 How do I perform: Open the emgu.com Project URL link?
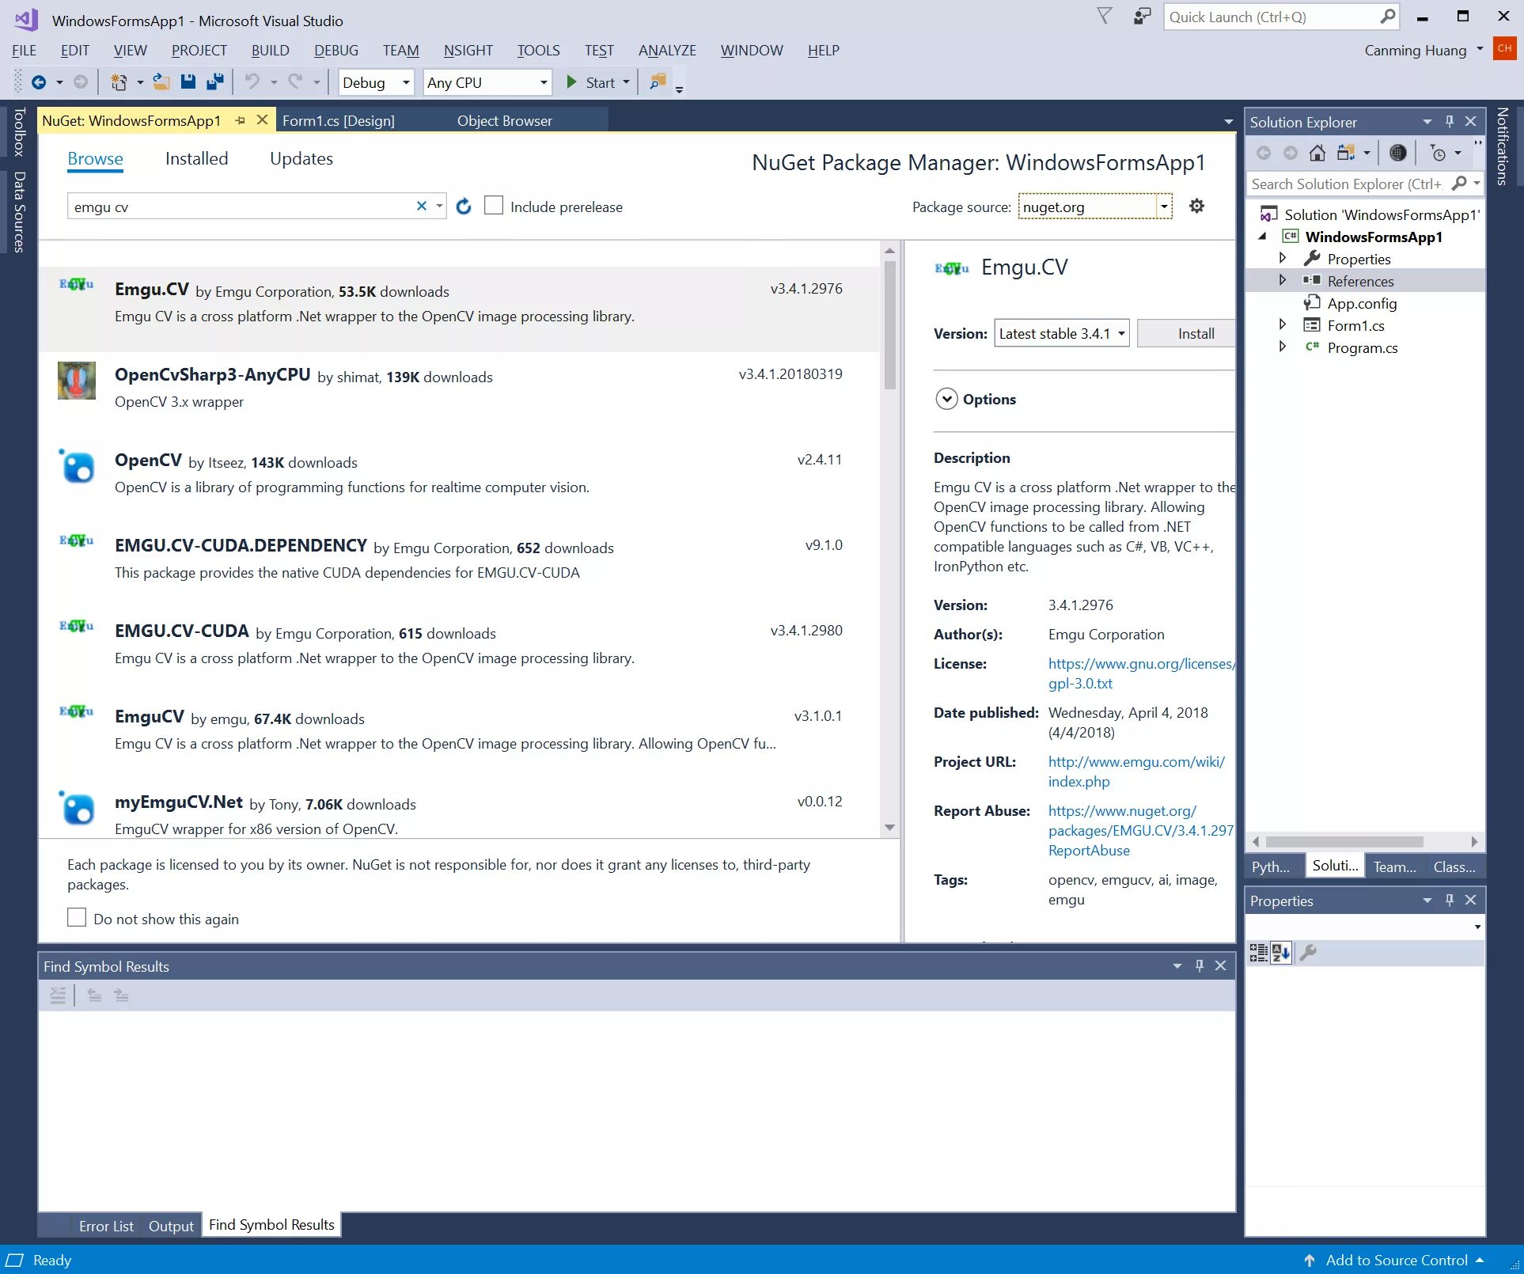point(1136,772)
